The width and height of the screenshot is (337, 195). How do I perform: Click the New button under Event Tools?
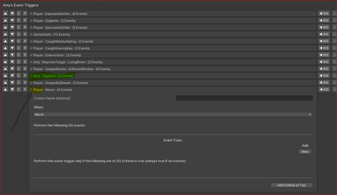[305, 151]
